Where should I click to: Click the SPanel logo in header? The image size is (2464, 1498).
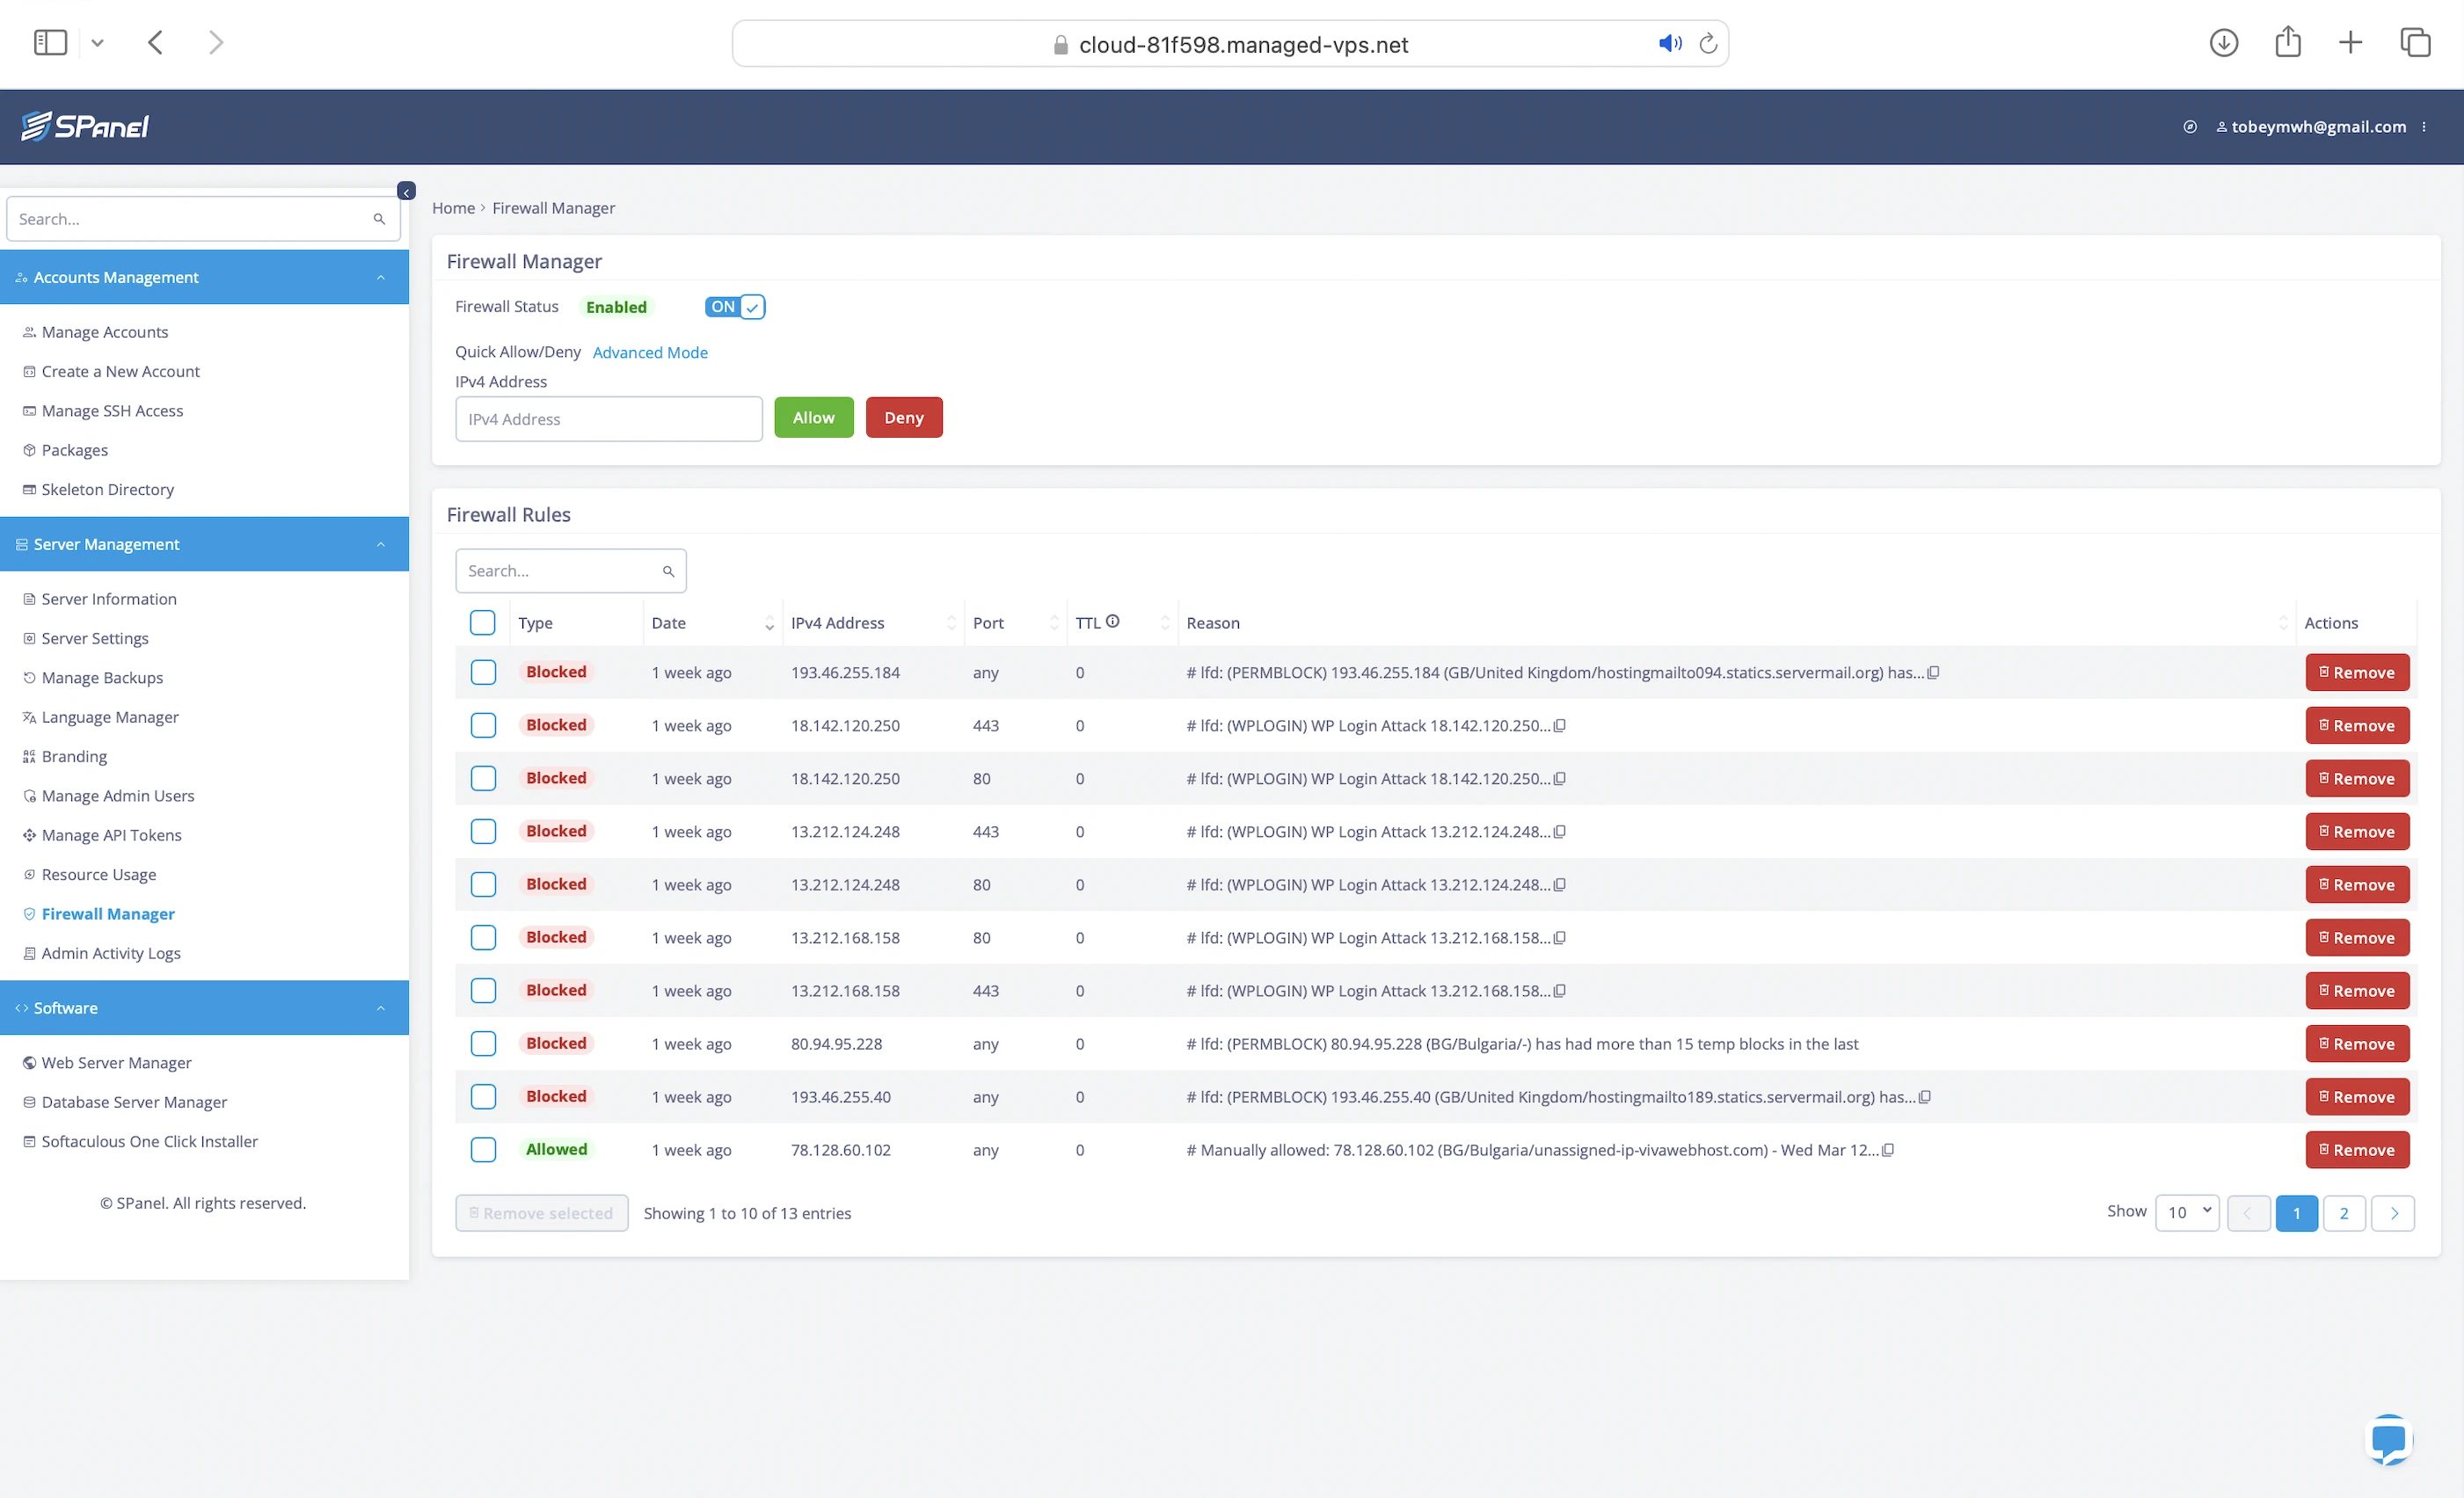click(x=85, y=126)
